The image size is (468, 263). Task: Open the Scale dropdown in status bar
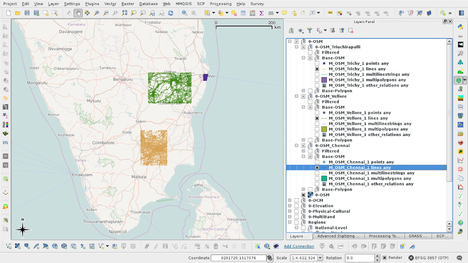coord(320,258)
